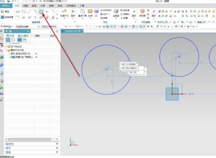
Task: Select the Profile sketch tool
Action: coord(18,12)
